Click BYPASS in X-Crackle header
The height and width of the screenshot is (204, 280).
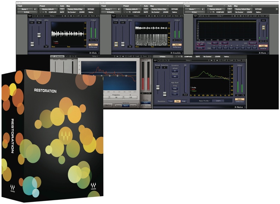[174, 9]
